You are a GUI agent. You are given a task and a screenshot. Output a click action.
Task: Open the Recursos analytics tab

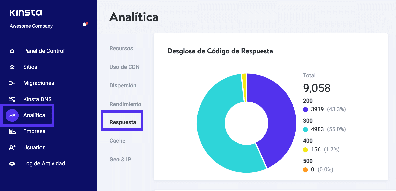(121, 49)
